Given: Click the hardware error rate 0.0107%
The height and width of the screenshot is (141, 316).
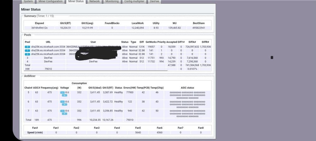Looking at the screenshot, I should (192, 69).
